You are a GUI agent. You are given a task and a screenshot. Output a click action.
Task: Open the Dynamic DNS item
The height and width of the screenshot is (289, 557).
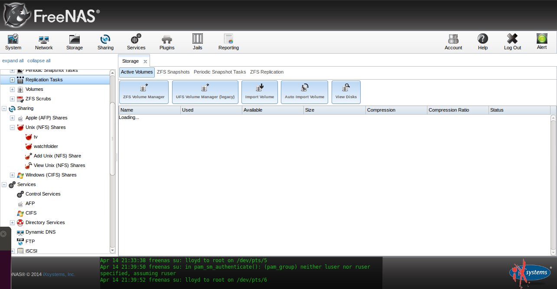click(40, 232)
